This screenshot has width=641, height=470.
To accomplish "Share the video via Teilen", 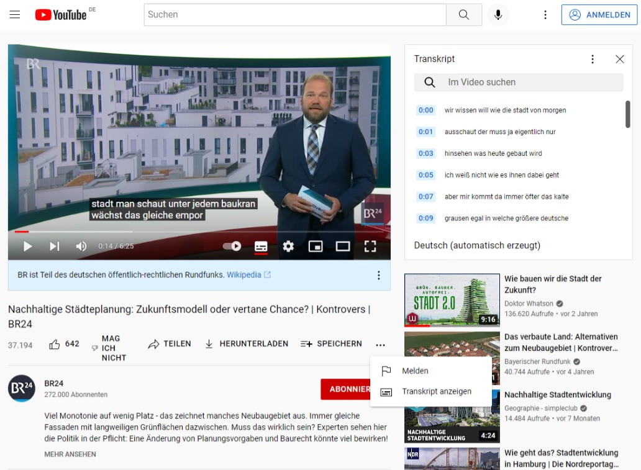I will (x=170, y=344).
